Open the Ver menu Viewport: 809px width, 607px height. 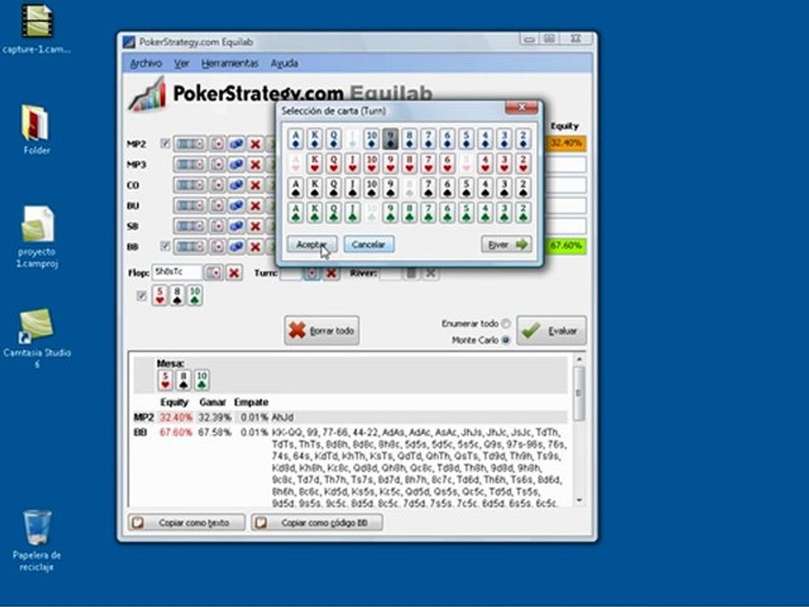tap(182, 63)
